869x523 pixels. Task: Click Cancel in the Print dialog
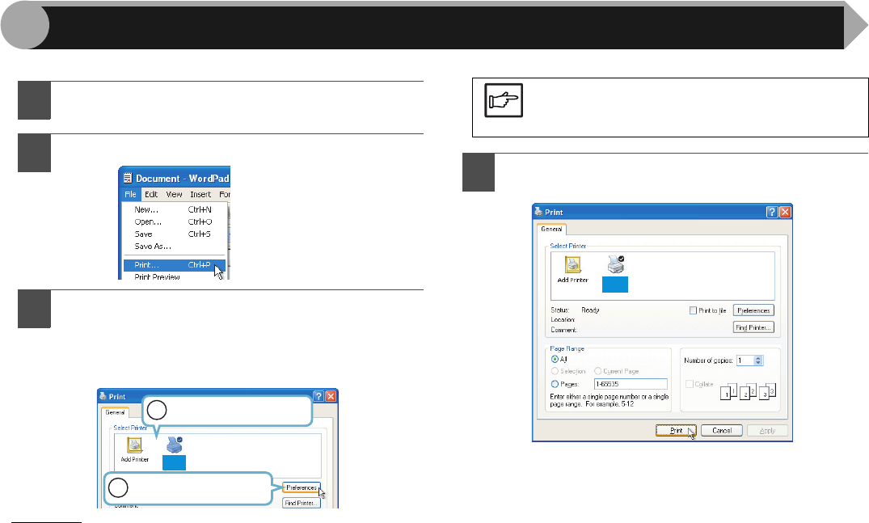coord(722,431)
